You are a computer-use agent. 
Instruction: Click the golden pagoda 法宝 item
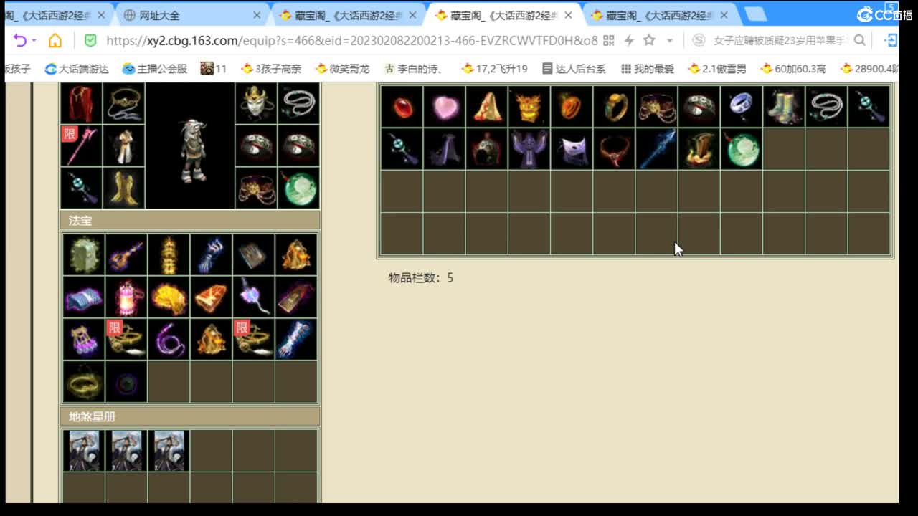pyautogui.click(x=169, y=254)
